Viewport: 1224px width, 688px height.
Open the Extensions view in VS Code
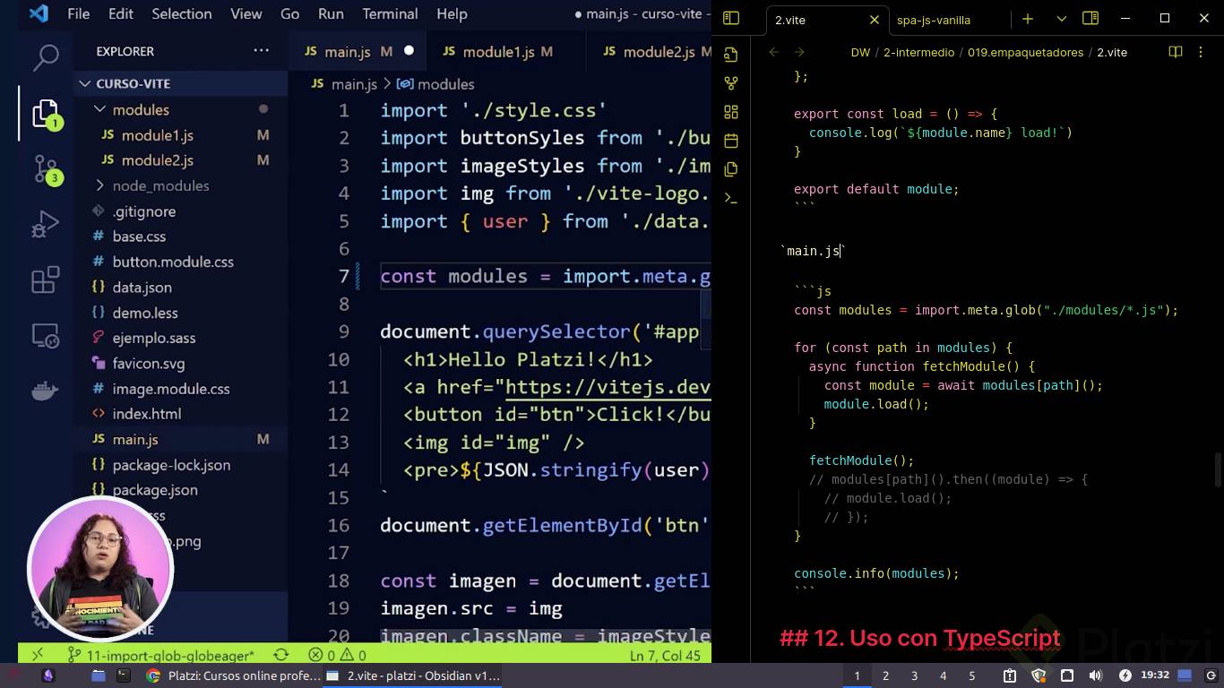(45, 279)
